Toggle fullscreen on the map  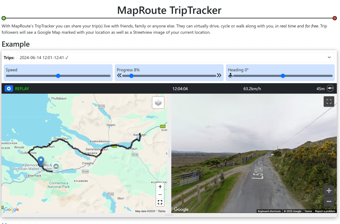click(160, 202)
